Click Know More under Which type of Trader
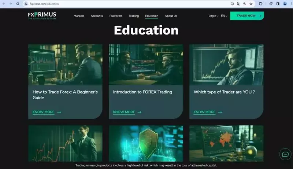The width and height of the screenshot is (293, 169). pos(204,112)
